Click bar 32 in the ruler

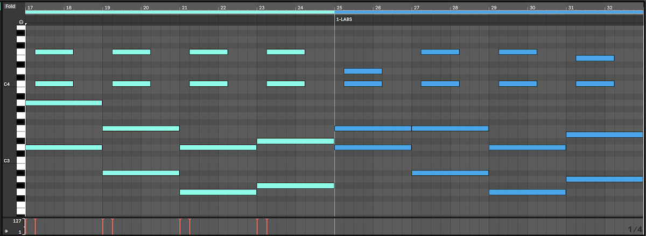[609, 8]
